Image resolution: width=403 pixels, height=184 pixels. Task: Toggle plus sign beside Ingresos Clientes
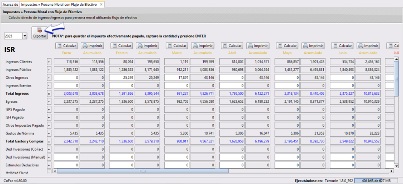[49, 62]
